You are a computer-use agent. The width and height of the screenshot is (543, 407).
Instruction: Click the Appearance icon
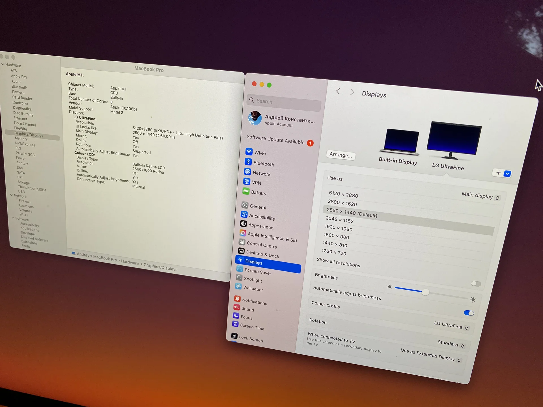coord(244,224)
